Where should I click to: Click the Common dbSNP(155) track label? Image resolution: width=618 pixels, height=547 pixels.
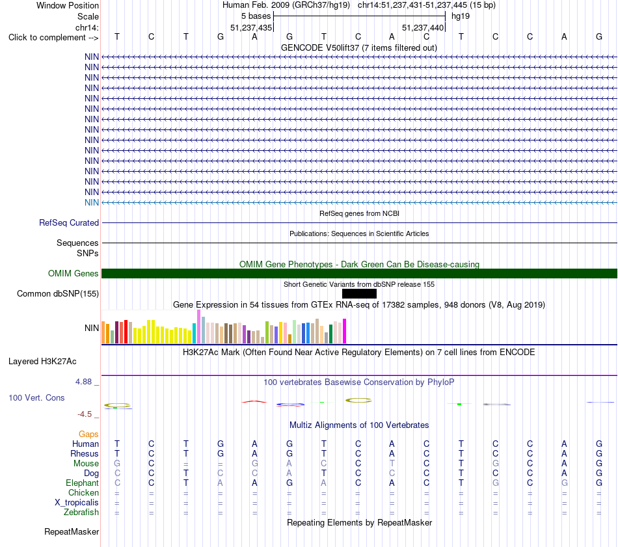(57, 293)
